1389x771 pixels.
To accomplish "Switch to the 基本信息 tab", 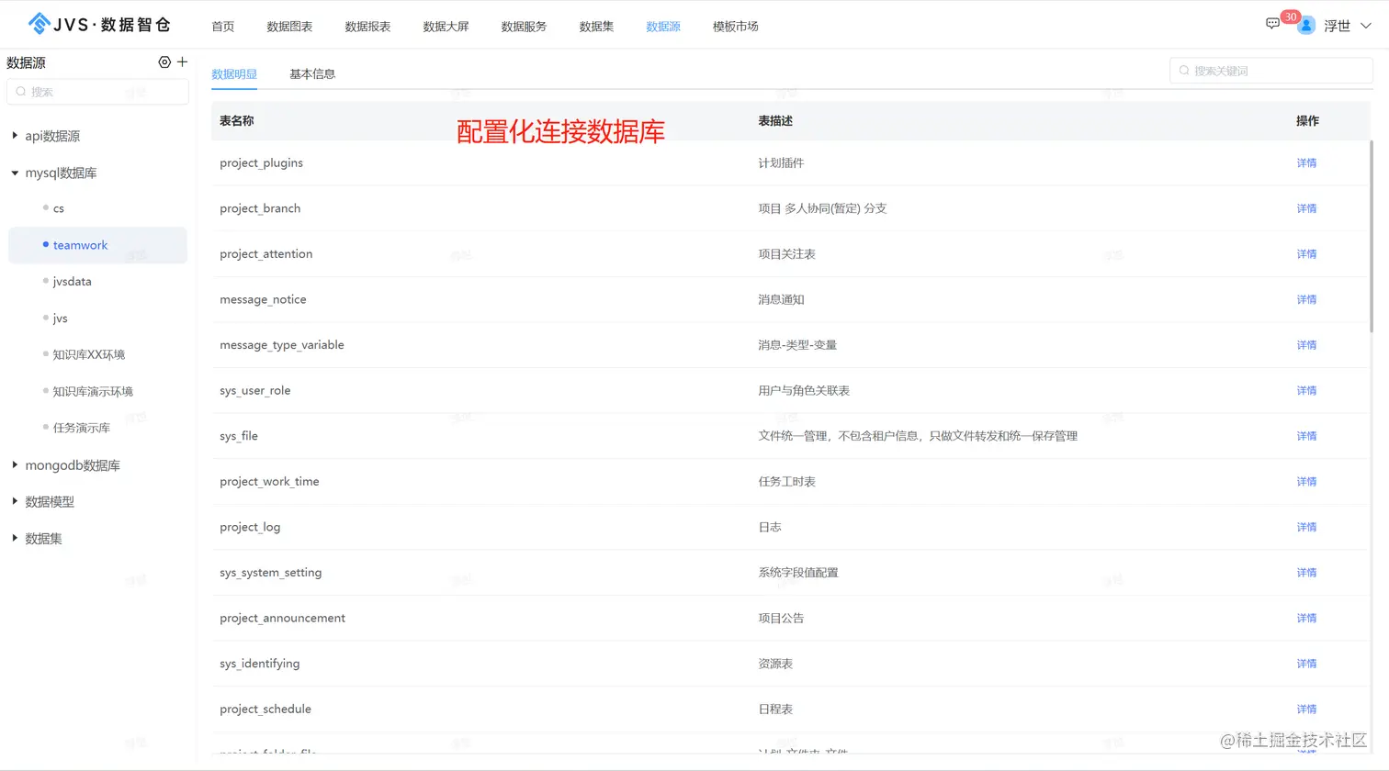I will [311, 73].
